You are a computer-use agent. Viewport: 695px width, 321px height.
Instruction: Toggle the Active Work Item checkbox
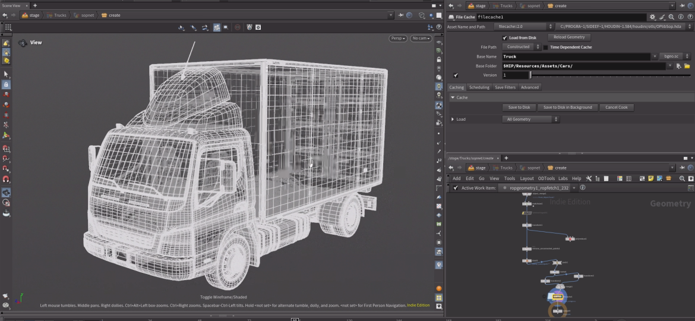tap(455, 188)
